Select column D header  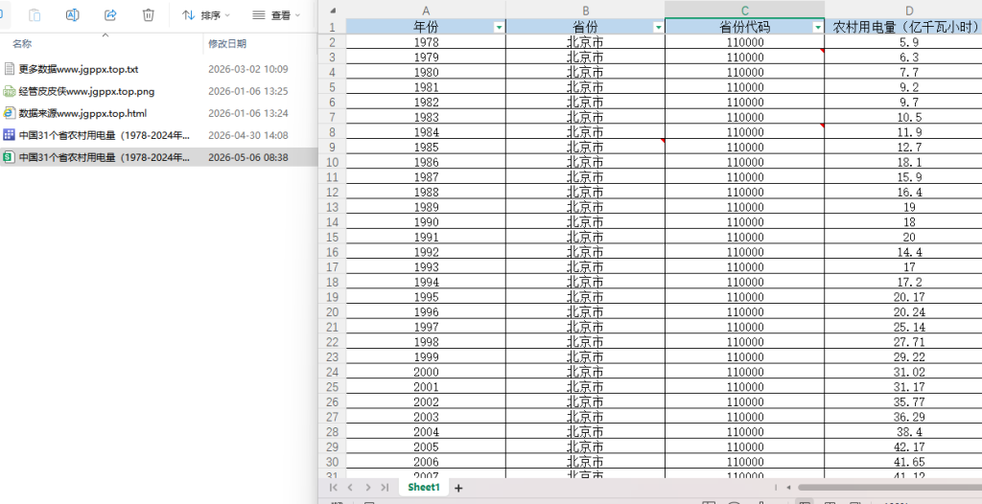[x=903, y=10]
